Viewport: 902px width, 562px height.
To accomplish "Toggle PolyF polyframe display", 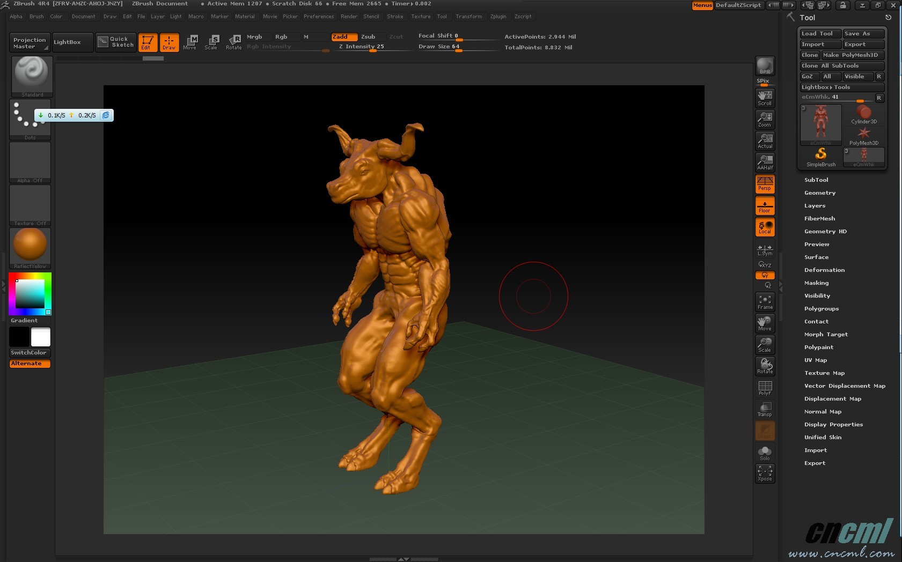I will 765,387.
